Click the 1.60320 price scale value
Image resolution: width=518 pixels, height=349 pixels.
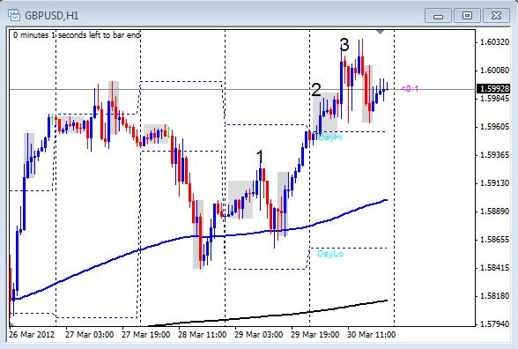[x=494, y=42]
